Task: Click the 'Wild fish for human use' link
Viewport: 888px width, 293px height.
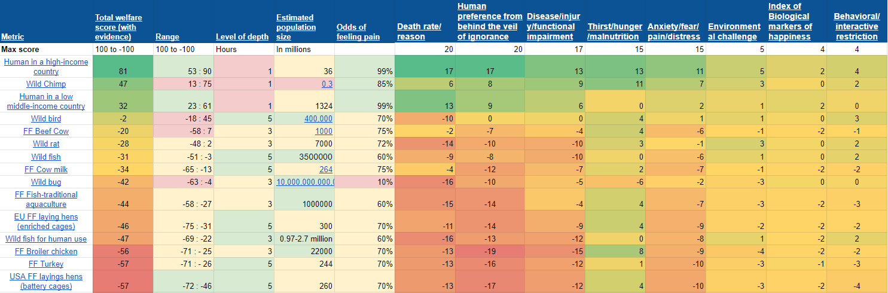Action: (x=46, y=239)
